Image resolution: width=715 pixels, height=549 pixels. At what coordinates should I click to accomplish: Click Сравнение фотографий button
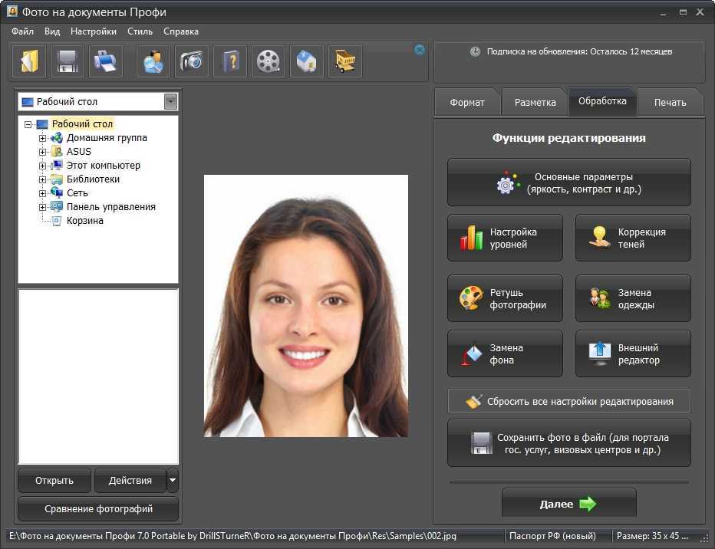tap(98, 509)
